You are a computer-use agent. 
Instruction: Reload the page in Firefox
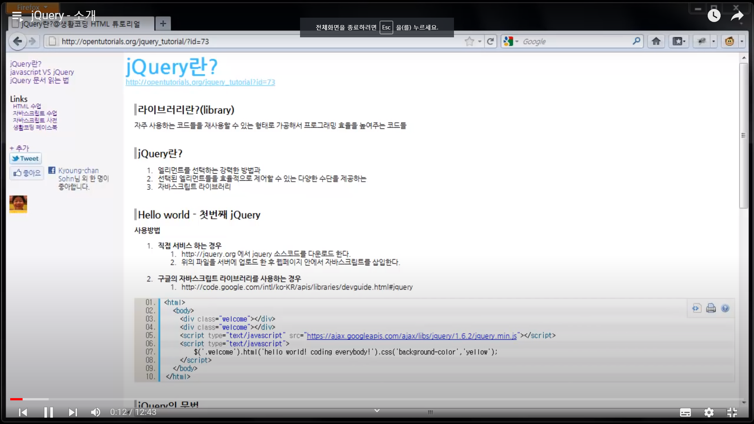tap(490, 41)
